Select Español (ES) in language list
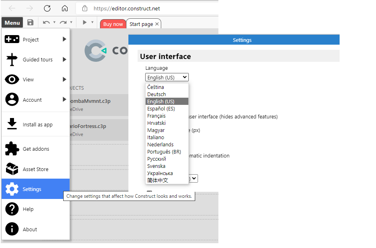The width and height of the screenshot is (376, 248). click(167, 108)
